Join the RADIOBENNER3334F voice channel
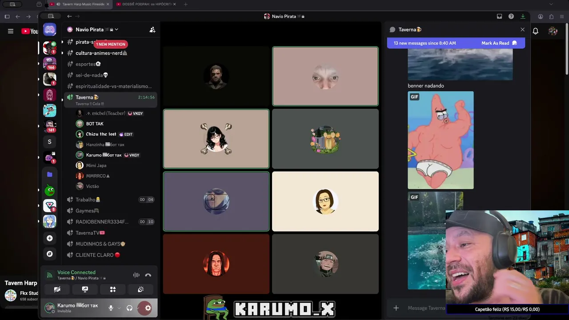The height and width of the screenshot is (320, 569). coord(110,222)
